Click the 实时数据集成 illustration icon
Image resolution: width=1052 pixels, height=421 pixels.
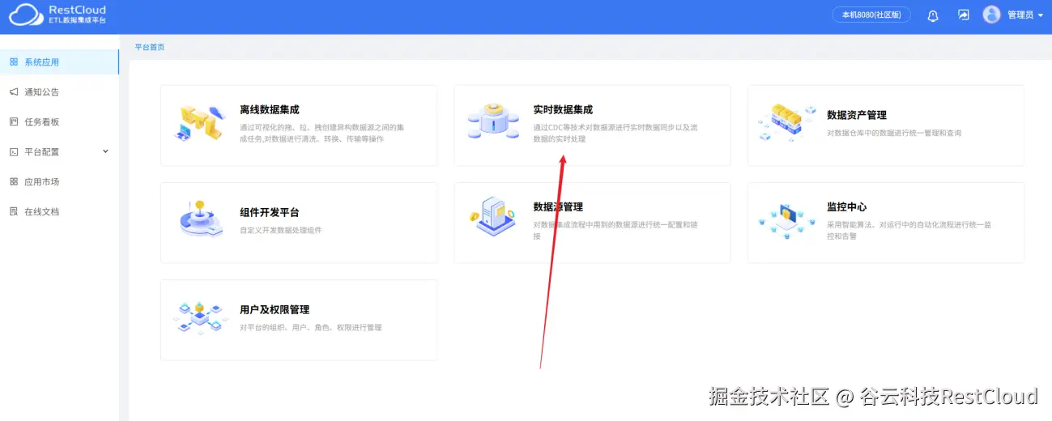[x=493, y=121]
